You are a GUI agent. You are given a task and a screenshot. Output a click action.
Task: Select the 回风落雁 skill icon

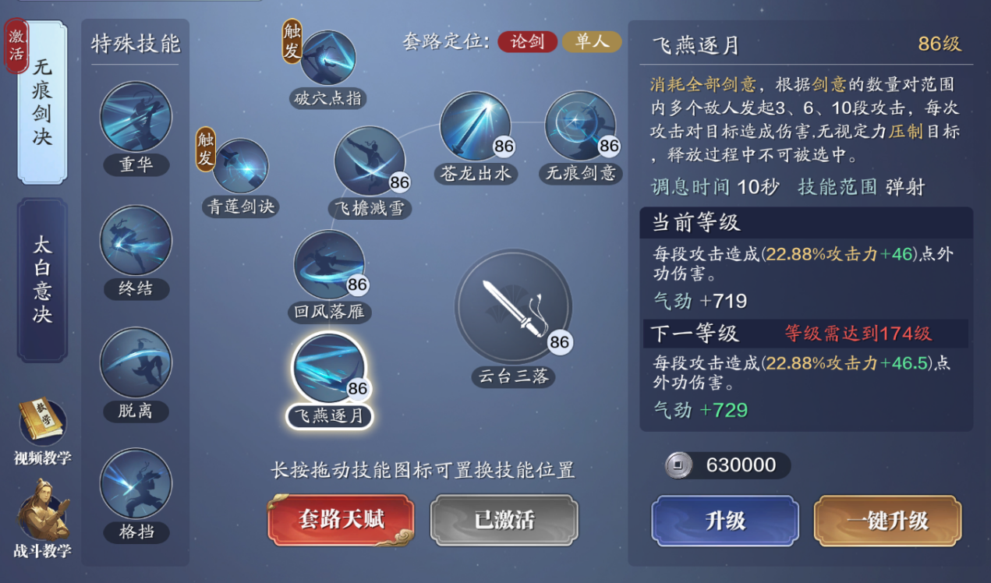pos(329,266)
